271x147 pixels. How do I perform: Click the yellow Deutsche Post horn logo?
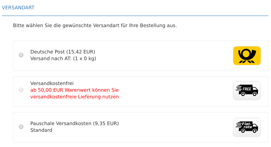247,56
